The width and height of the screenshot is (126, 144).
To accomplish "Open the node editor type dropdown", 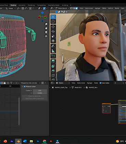I will [x=52, y=83].
